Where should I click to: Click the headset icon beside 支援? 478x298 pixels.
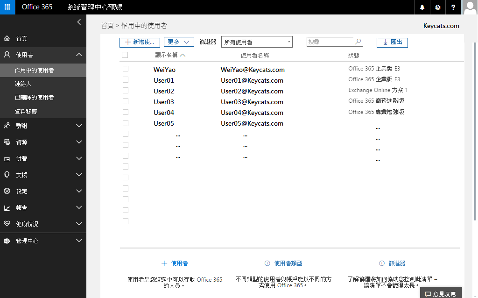pyautogui.click(x=7, y=175)
